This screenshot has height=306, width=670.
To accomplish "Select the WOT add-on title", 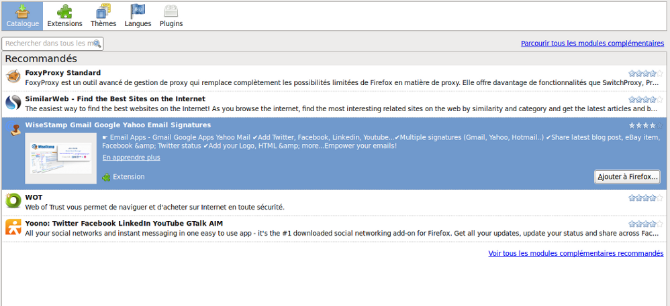I will 34,198.
